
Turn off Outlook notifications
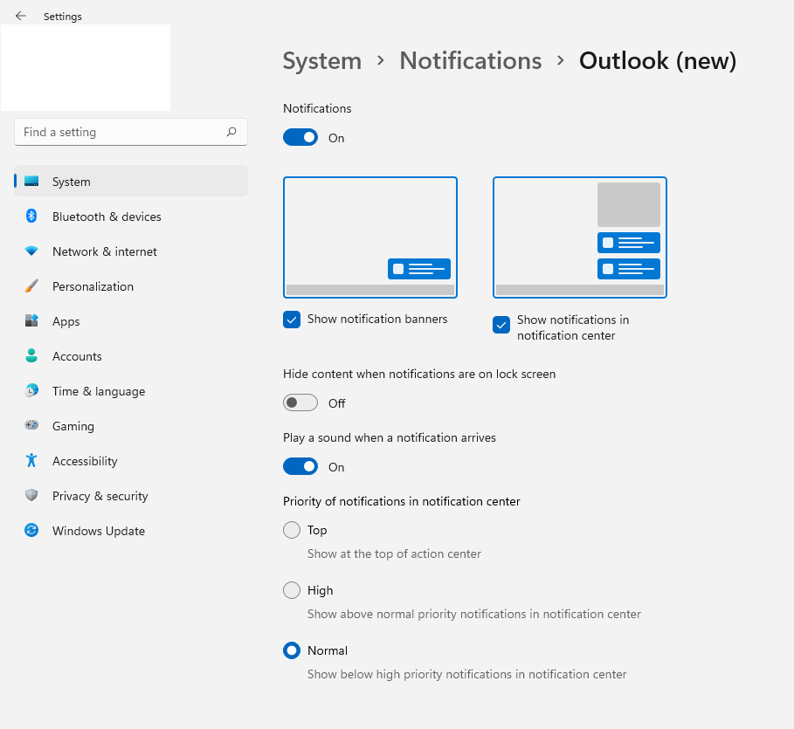coord(300,137)
